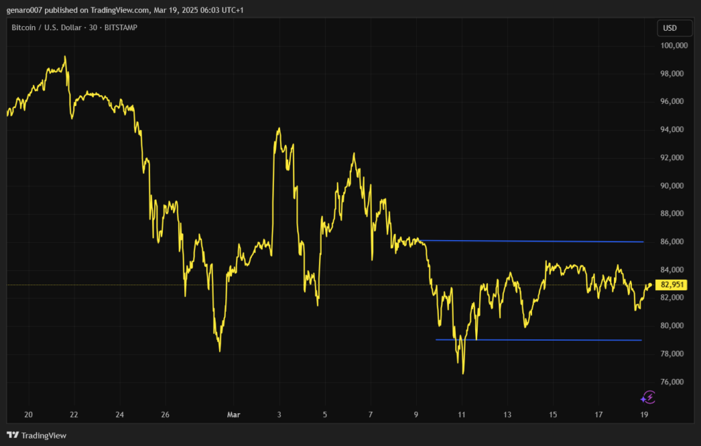The height and width of the screenshot is (446, 701).
Task: Click the 100,000 price axis label
Action: [674, 46]
